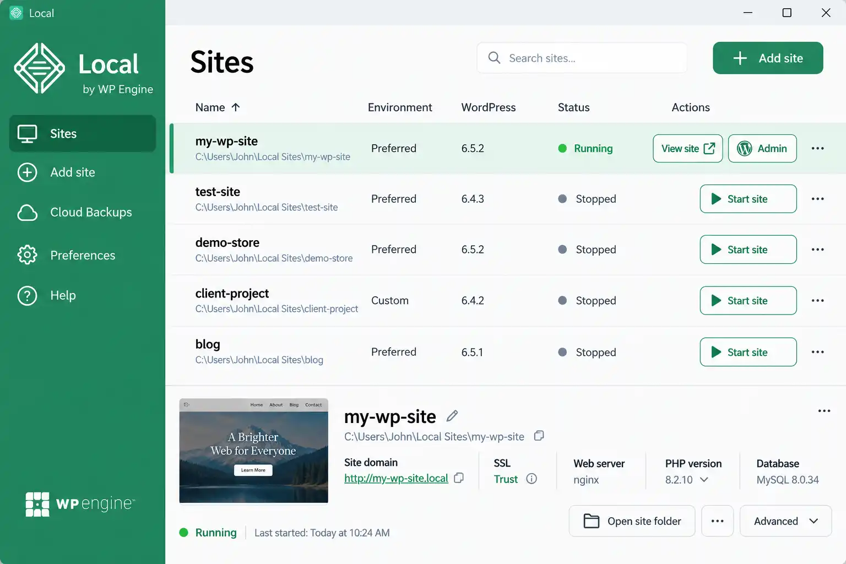
Task: Open the PHP version 8.2.10 dropdown
Action: pyautogui.click(x=686, y=480)
